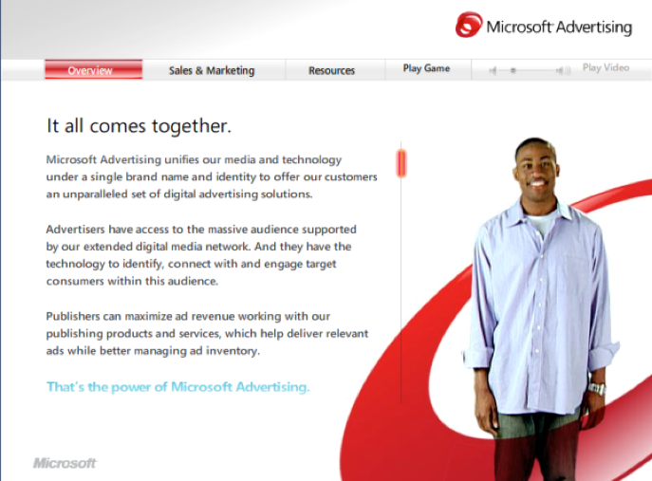Viewport: 652px width, 481px height.
Task: Click the paragraph starting with "Advertisers have access"
Action: [x=201, y=255]
